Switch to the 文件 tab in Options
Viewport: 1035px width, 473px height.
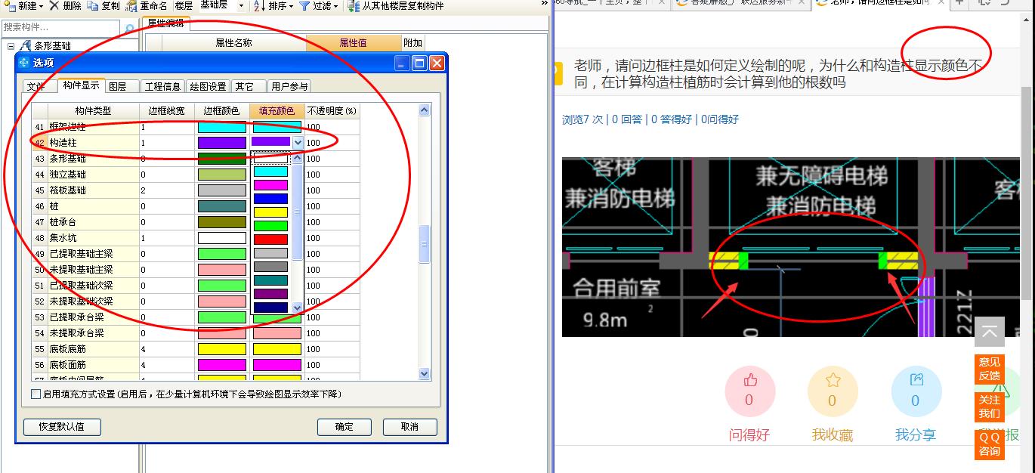[36, 86]
